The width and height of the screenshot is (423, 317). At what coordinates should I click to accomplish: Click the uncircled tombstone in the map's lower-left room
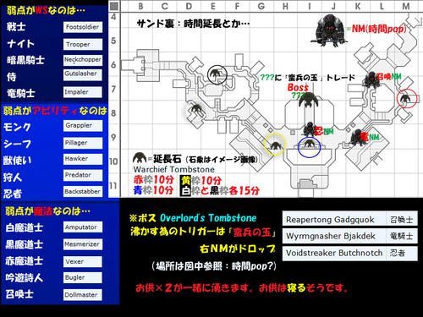(196, 109)
